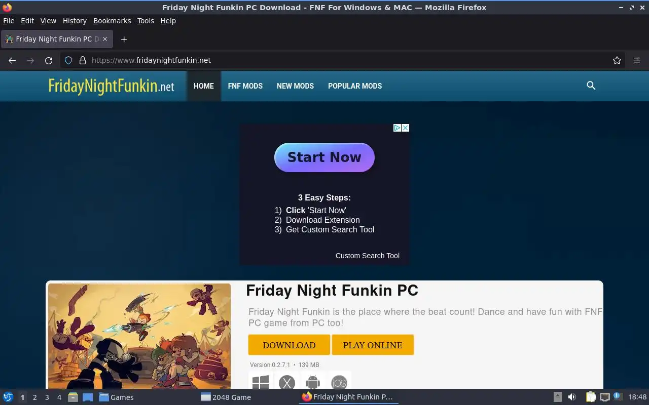The height and width of the screenshot is (405, 649).
Task: Switch to workspace 4
Action: pyautogui.click(x=59, y=397)
